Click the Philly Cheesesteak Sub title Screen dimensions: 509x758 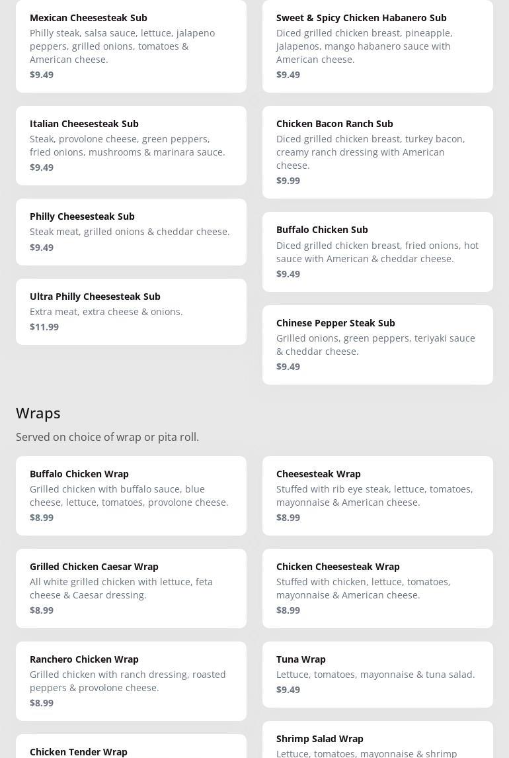pyautogui.click(x=82, y=216)
